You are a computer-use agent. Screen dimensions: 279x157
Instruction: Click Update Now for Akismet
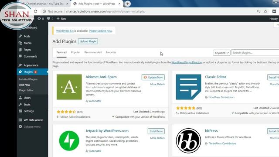(x=153, y=77)
